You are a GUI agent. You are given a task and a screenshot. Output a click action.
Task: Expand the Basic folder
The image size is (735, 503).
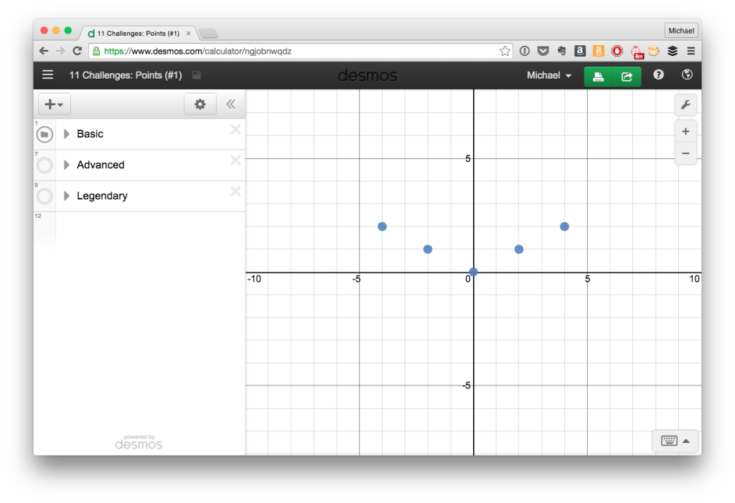coord(67,134)
